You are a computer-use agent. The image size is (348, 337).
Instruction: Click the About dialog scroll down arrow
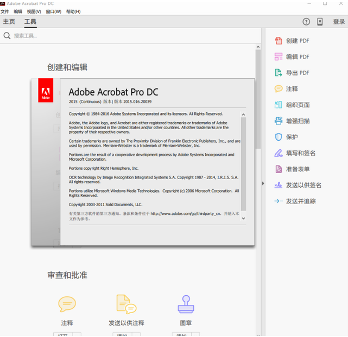(x=243, y=218)
